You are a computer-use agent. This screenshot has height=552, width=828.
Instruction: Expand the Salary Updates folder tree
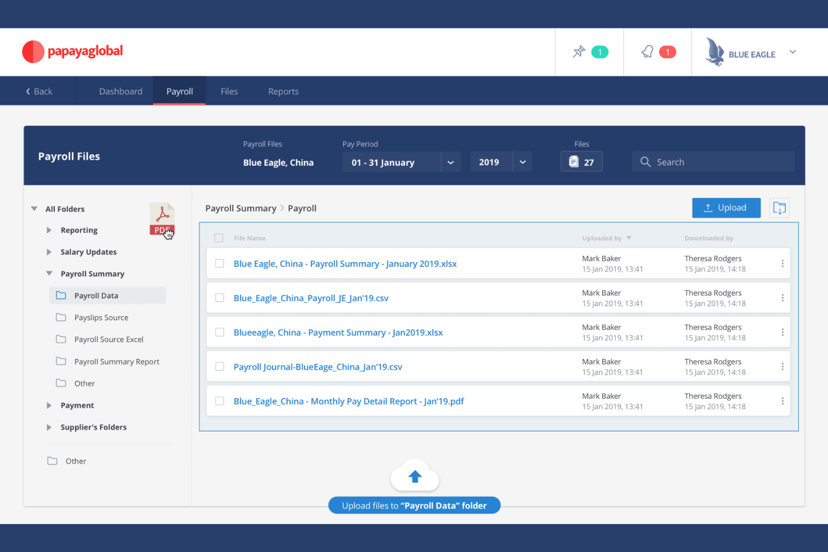pyautogui.click(x=48, y=252)
